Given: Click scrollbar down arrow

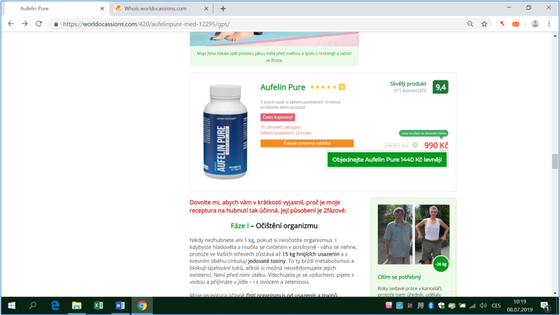Looking at the screenshot, I should tap(554, 293).
